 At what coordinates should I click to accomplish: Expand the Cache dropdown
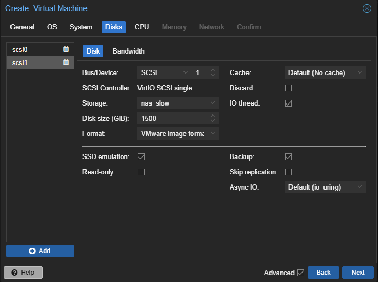tap(325, 72)
